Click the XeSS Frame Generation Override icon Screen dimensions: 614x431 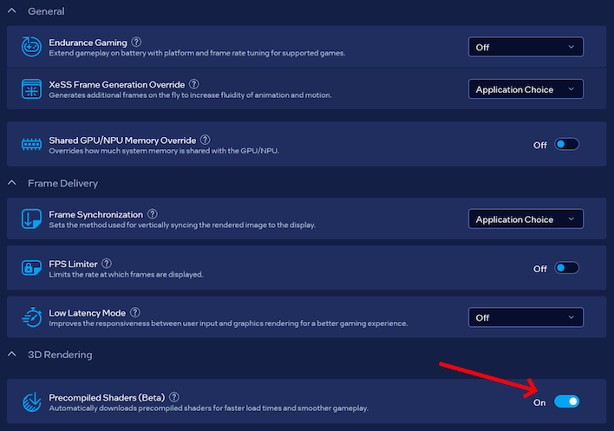pos(32,89)
